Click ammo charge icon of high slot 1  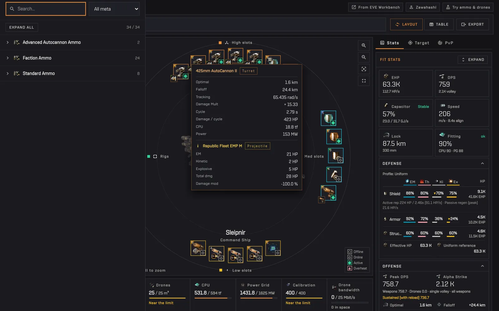(174, 79)
